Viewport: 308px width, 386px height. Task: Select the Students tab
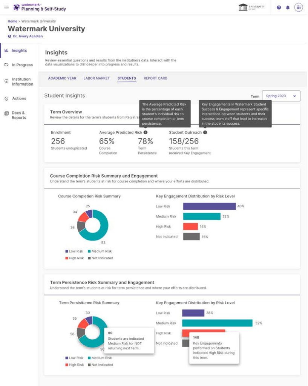point(127,78)
